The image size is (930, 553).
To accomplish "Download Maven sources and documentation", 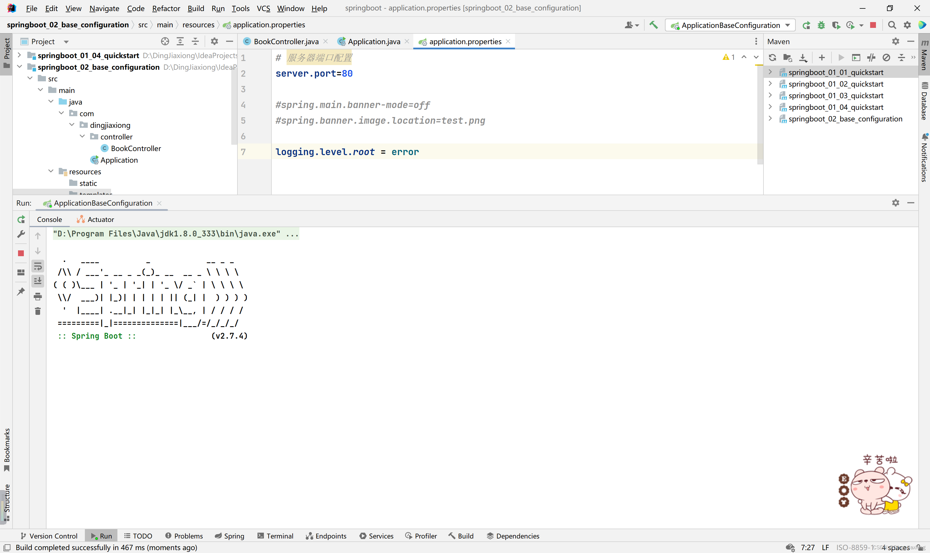I will coord(803,58).
